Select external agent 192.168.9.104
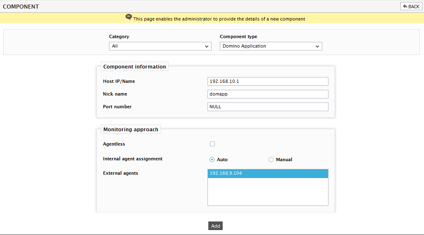The image size is (424, 235). point(268,173)
